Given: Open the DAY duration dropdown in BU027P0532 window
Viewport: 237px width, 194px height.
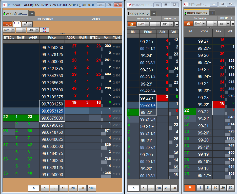Looking at the screenshot, I should click(x=200, y=23).
